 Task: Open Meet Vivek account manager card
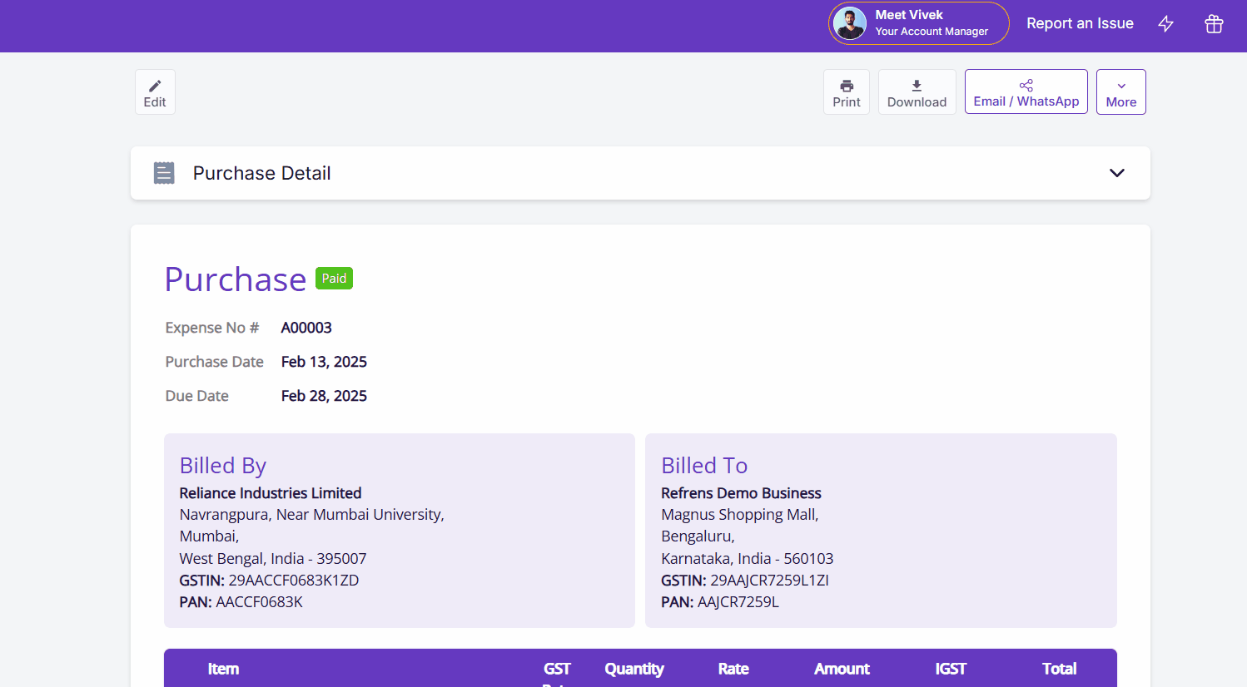(918, 23)
